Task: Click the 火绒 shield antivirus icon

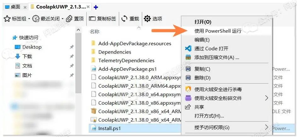Action: [x=188, y=89]
